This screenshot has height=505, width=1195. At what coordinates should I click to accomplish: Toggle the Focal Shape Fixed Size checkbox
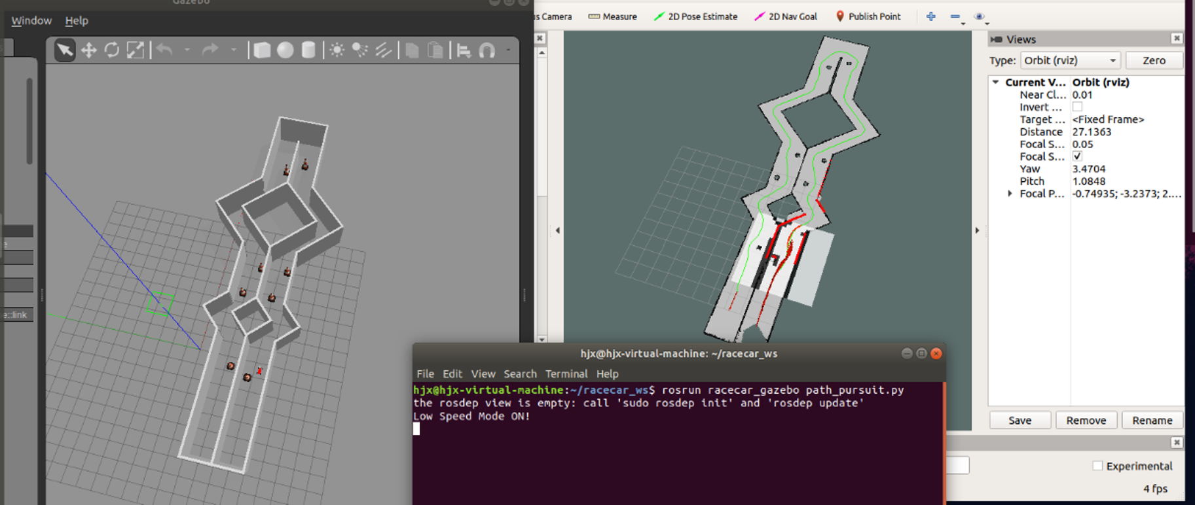[x=1077, y=156]
